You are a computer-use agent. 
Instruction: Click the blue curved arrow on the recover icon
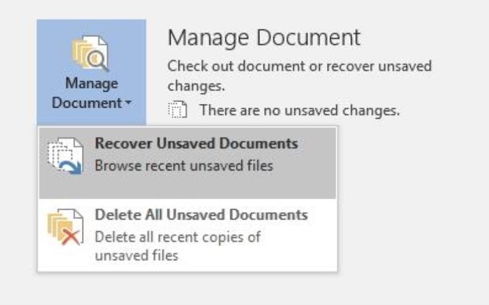pyautogui.click(x=72, y=167)
